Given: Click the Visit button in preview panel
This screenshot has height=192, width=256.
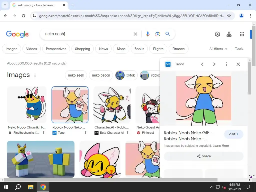Looking at the screenshot, I should tap(234, 134).
